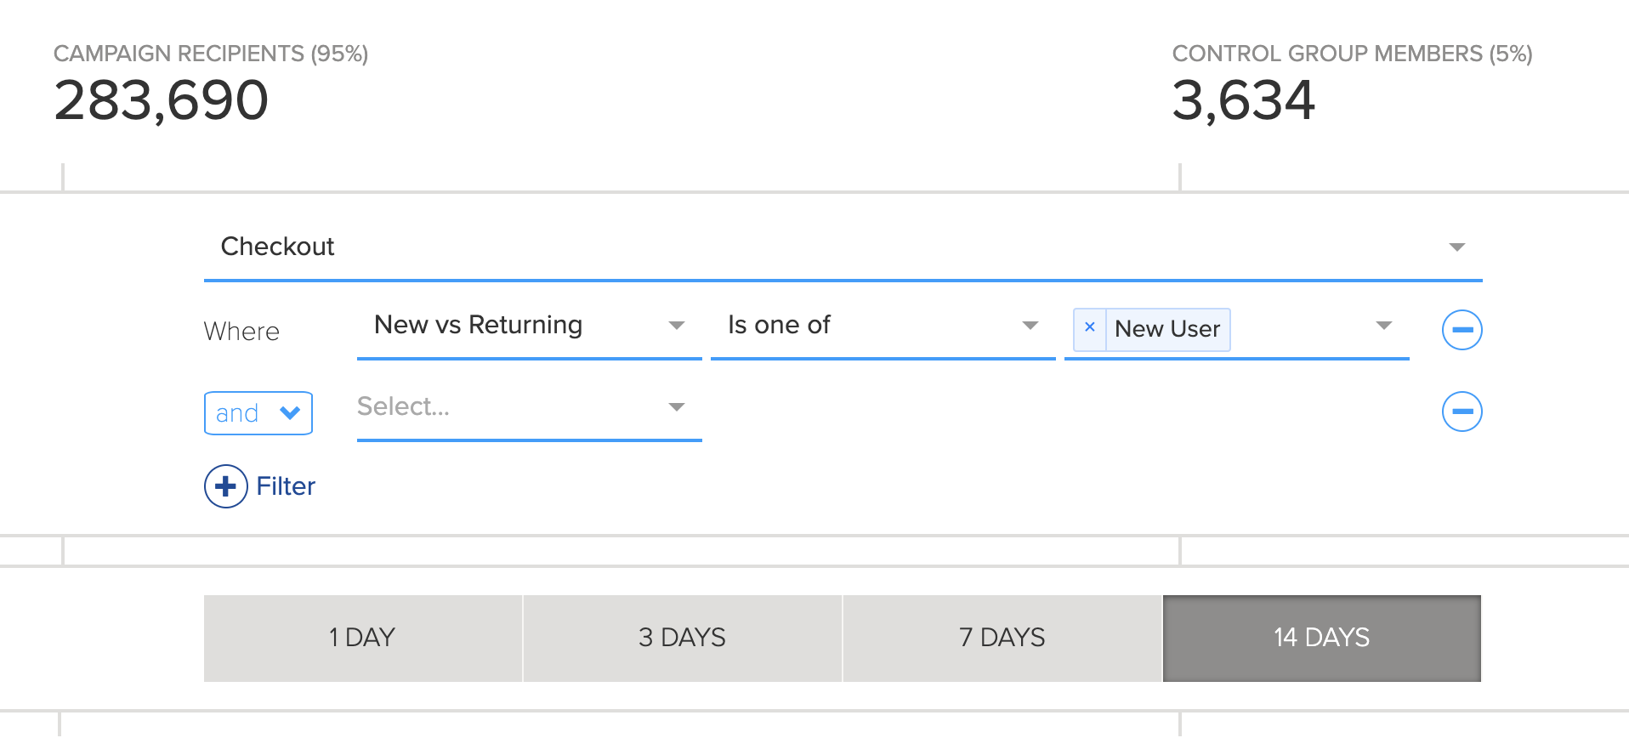Open the New vs Returning property dropdown
1629x738 pixels.
tap(527, 326)
